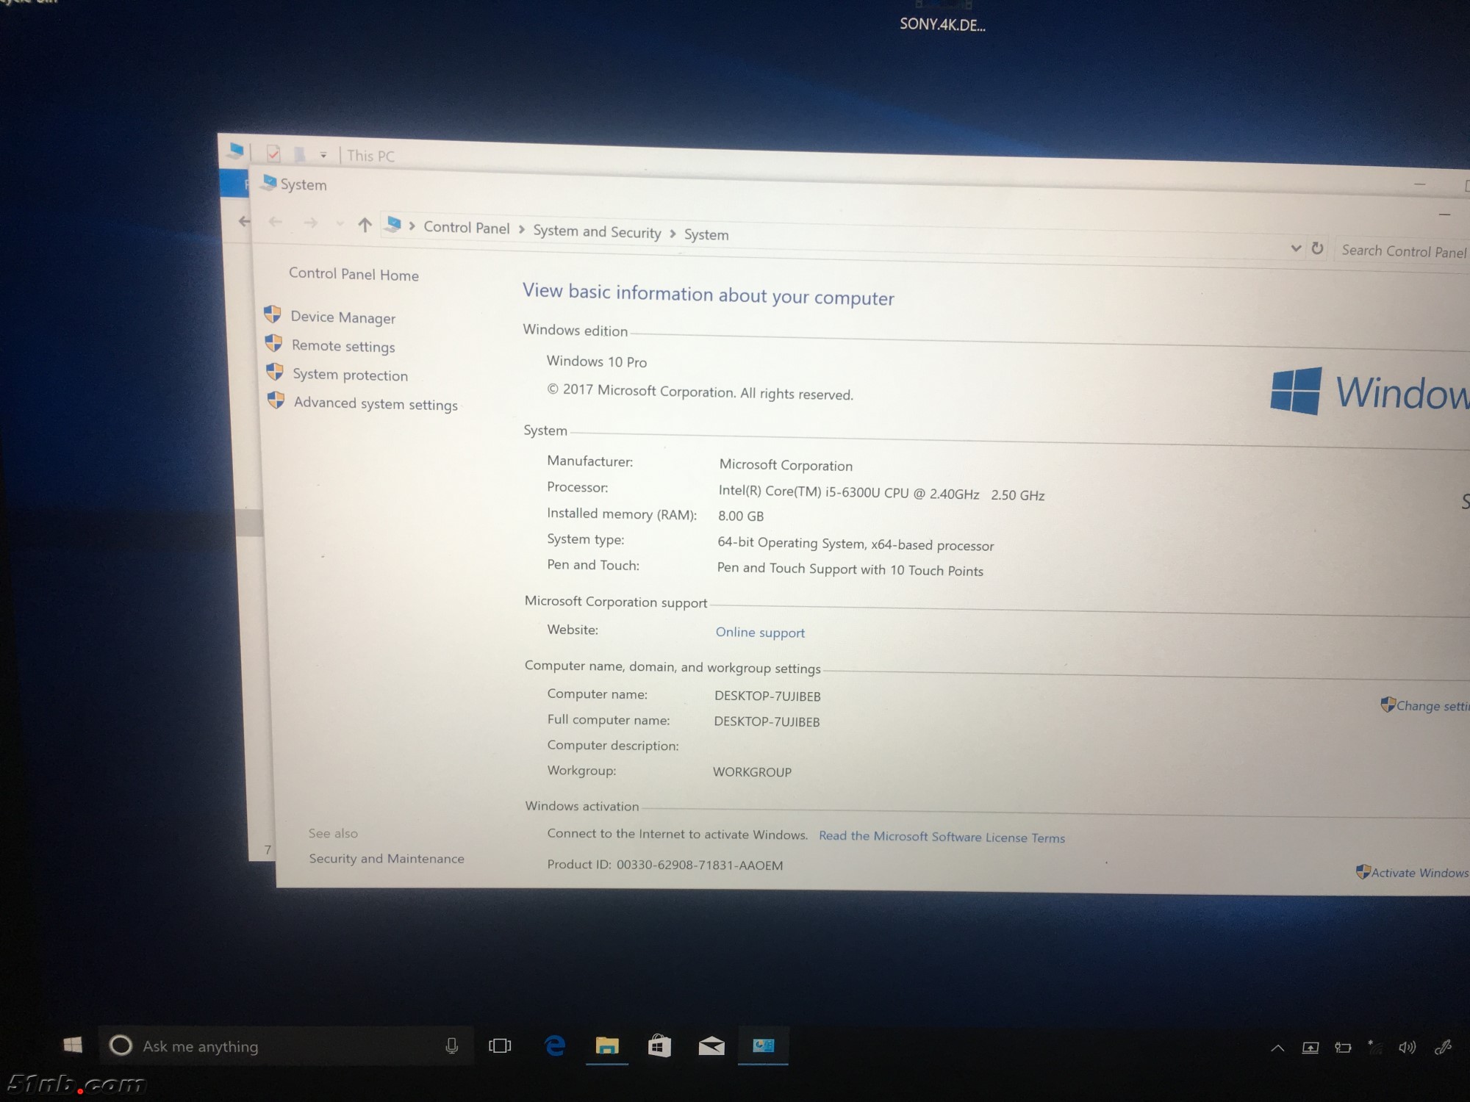Click the Online support link
The height and width of the screenshot is (1102, 1470).
(760, 633)
